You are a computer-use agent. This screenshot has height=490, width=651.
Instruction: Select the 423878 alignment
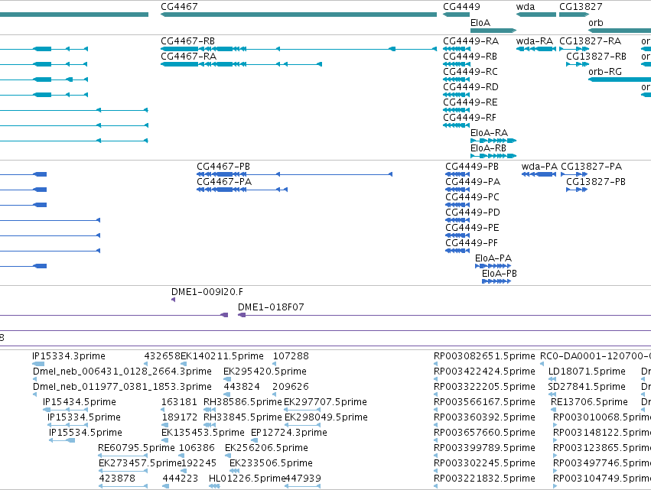(123, 486)
